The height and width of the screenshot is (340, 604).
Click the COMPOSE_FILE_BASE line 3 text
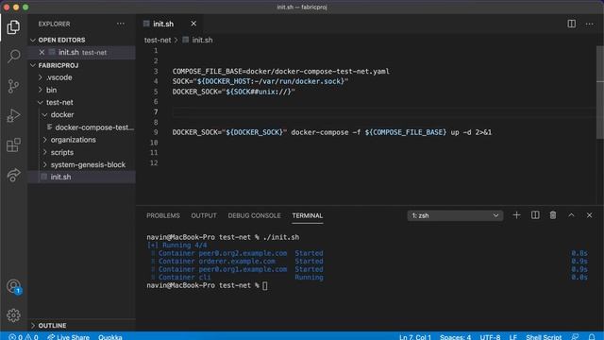(281, 72)
